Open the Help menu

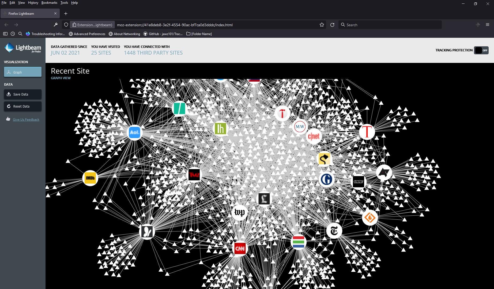click(x=74, y=3)
